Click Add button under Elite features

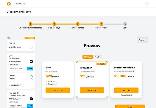pyautogui.click(x=30, y=69)
